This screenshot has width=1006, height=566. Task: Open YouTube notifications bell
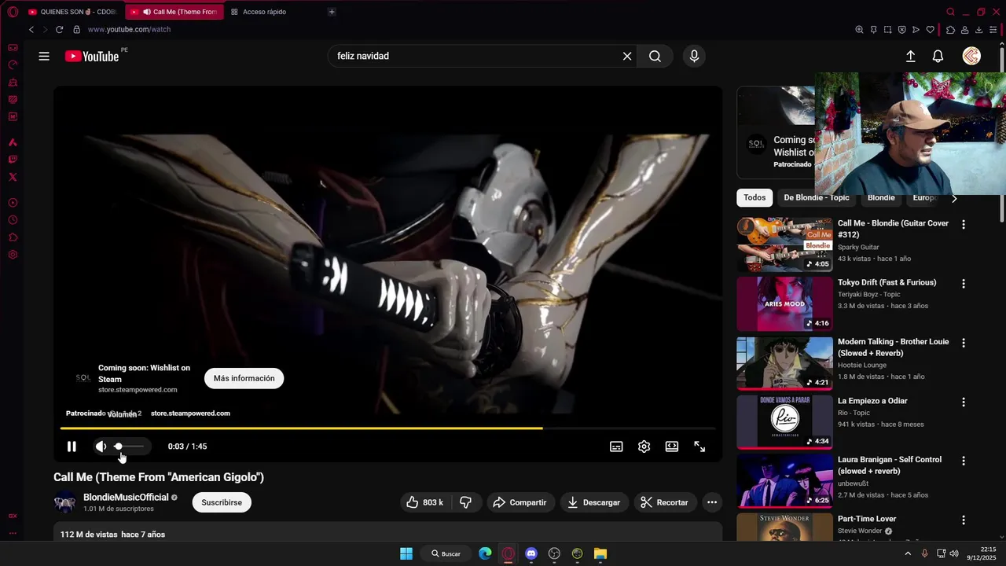(x=938, y=56)
